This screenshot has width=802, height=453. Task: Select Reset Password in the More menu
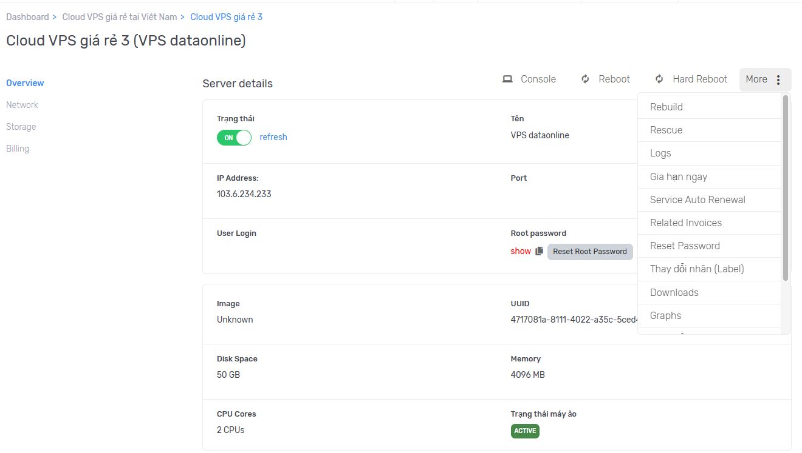[709, 246]
